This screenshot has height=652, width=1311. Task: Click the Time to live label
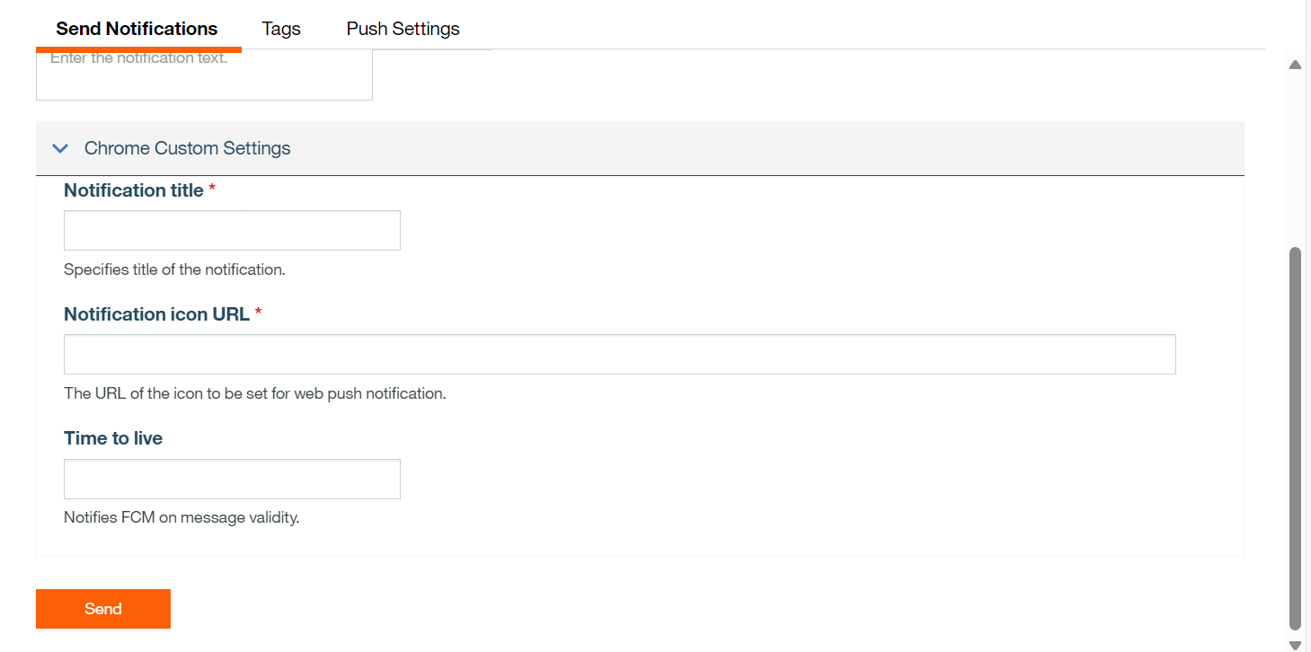click(113, 438)
